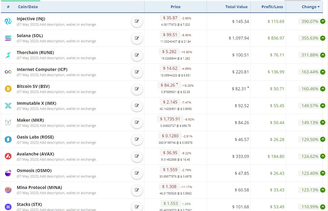Sort by Change column dropdown arrow

(319, 7)
